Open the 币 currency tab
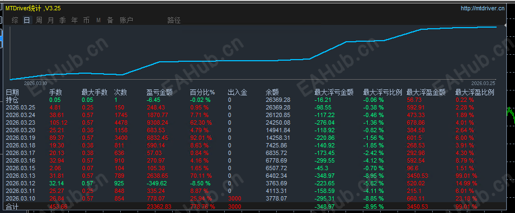 [87, 21]
